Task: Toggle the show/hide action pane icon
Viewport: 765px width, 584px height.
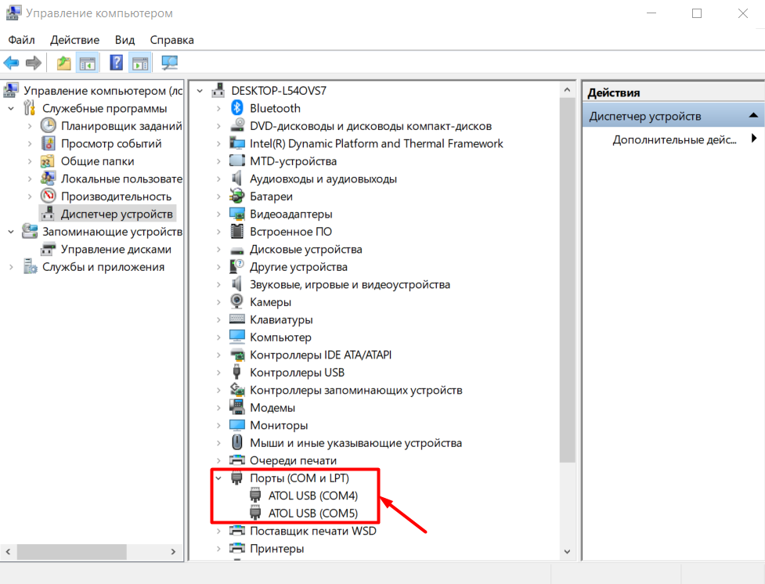Action: pos(140,63)
